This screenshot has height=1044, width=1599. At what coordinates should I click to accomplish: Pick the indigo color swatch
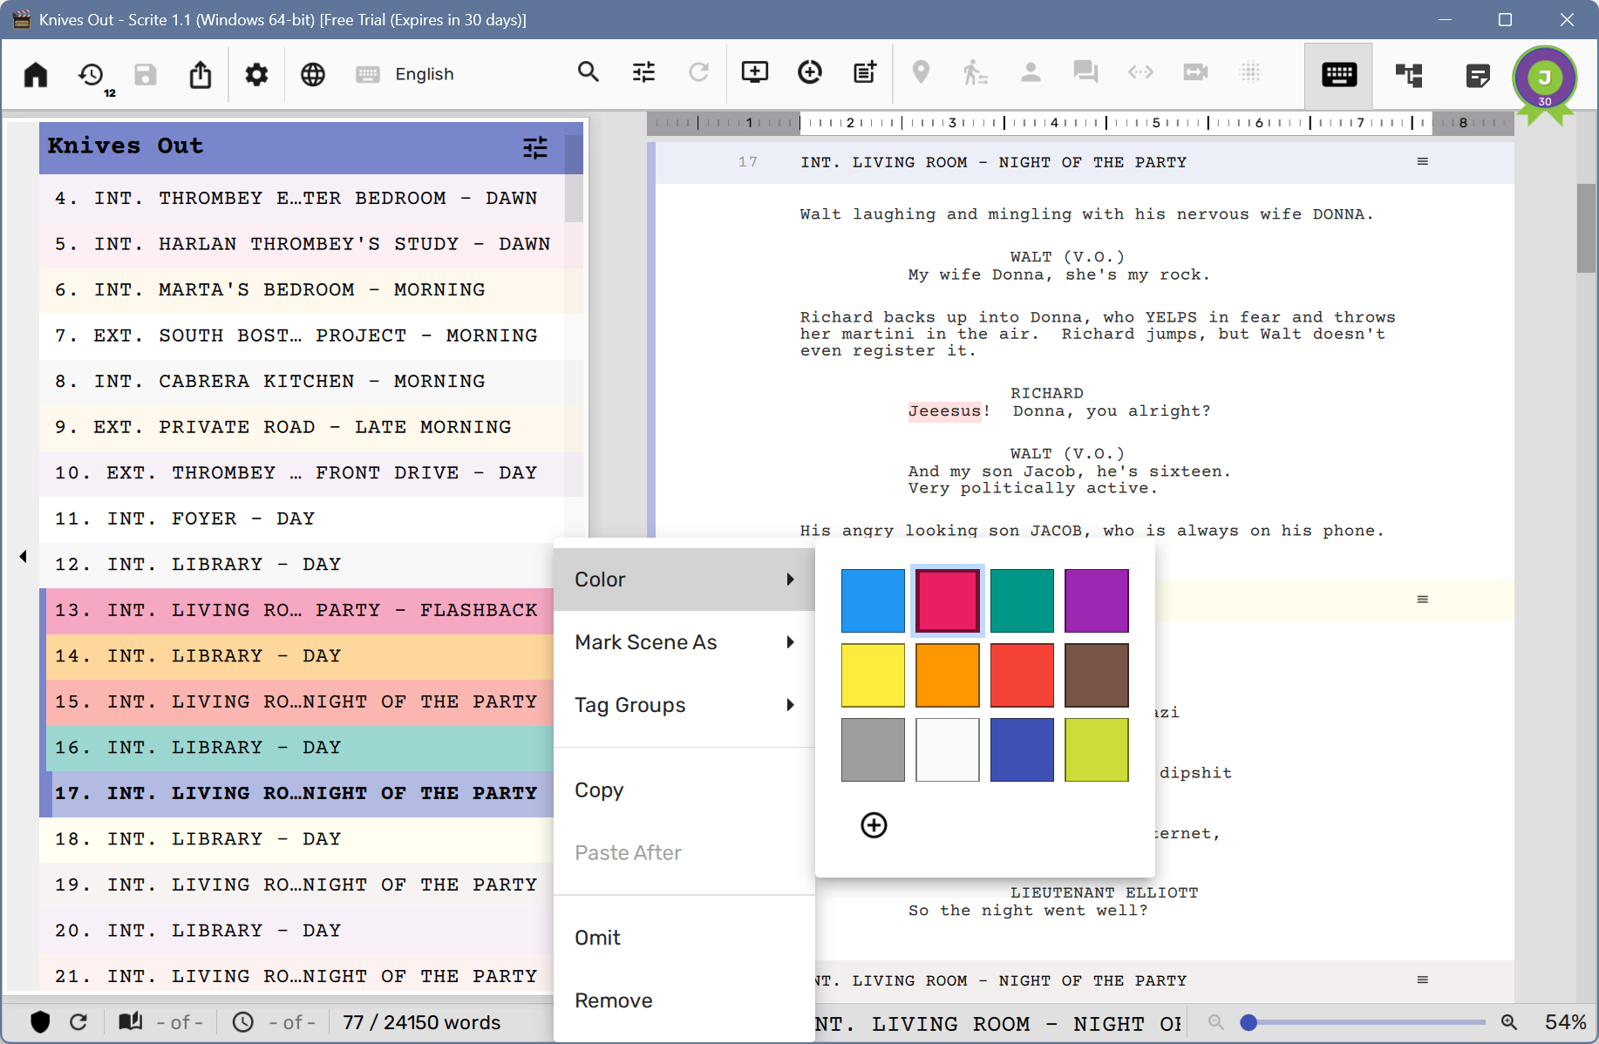1022,749
